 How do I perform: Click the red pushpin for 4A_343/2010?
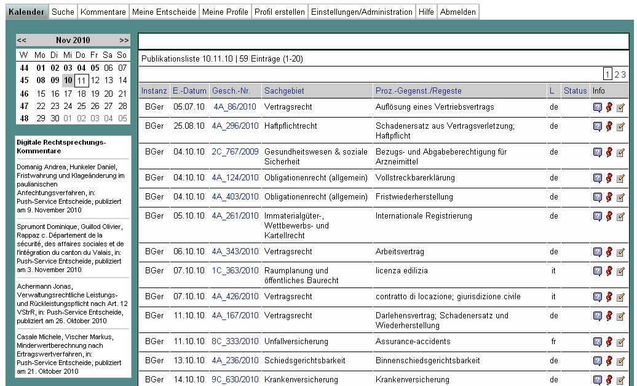pos(609,252)
